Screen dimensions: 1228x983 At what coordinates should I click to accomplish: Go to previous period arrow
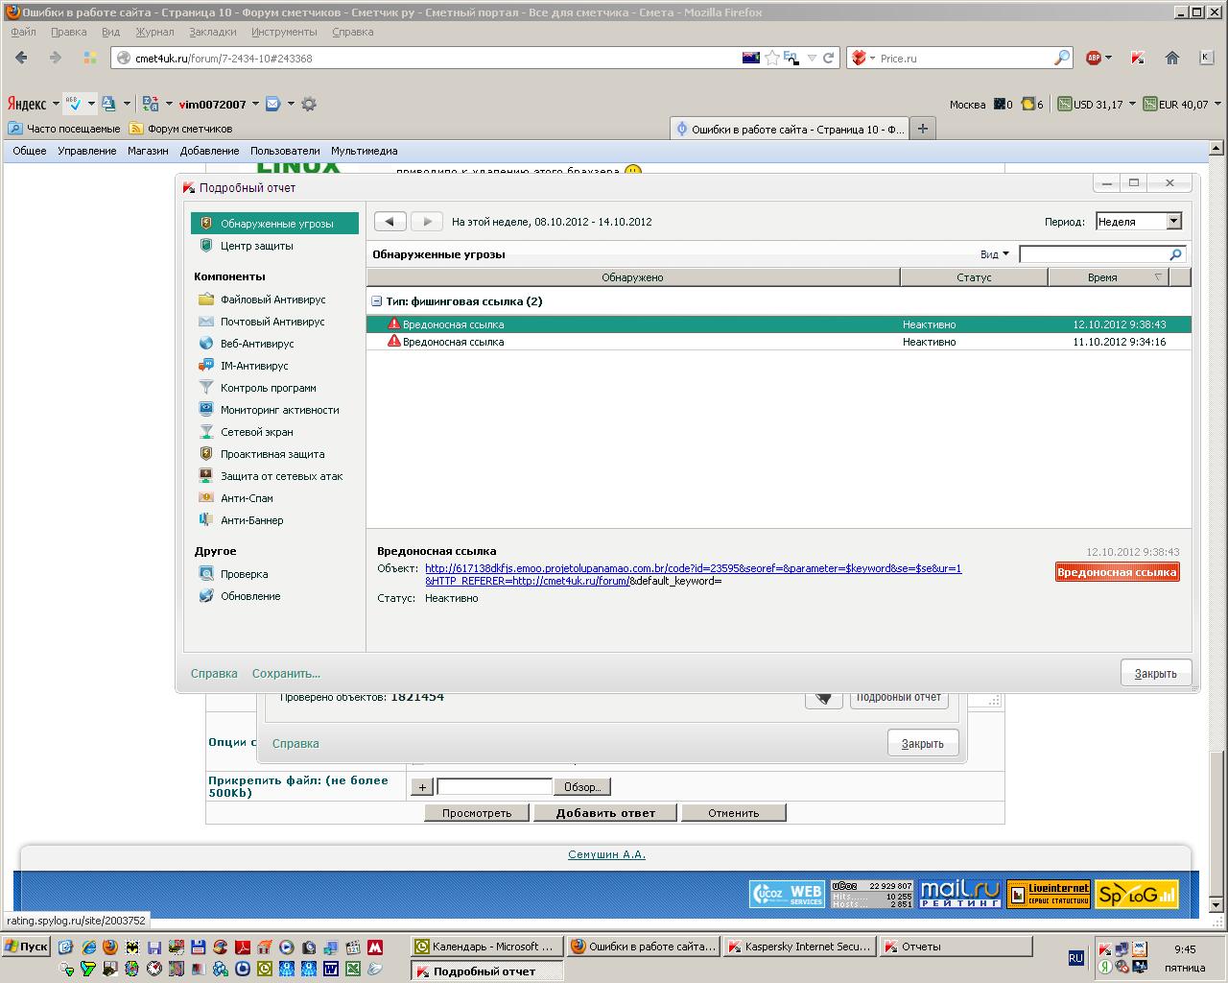(390, 222)
